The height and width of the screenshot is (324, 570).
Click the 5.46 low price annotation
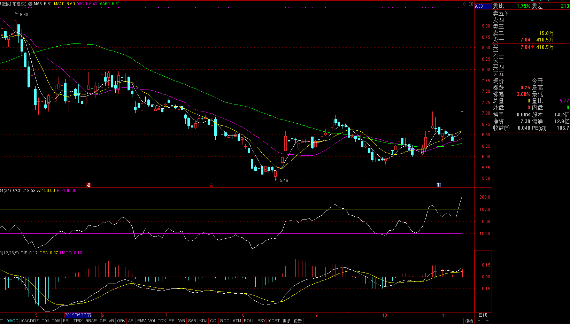(284, 180)
